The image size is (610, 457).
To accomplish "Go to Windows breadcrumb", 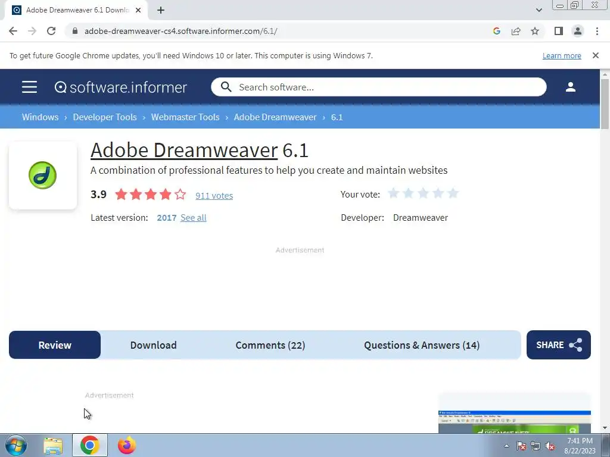I will [x=40, y=117].
